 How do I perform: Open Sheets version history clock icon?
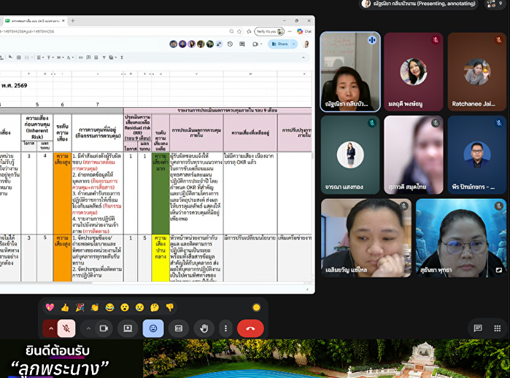click(x=230, y=44)
